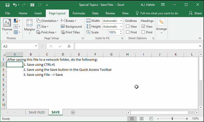The height and width of the screenshot is (122, 204).
Task: Click the zoom out minus button
Action: (158, 119)
